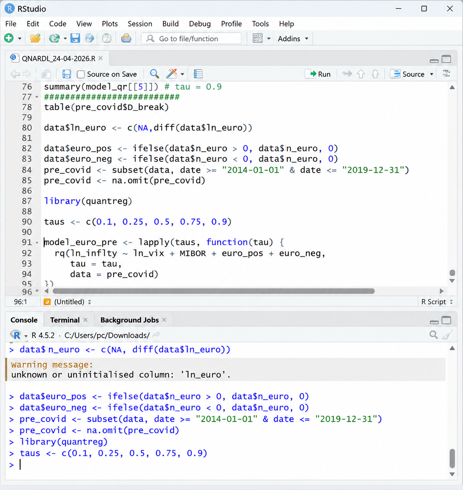This screenshot has height=490, width=463.
Task: Open the R Script file type dropdown
Action: 437,302
